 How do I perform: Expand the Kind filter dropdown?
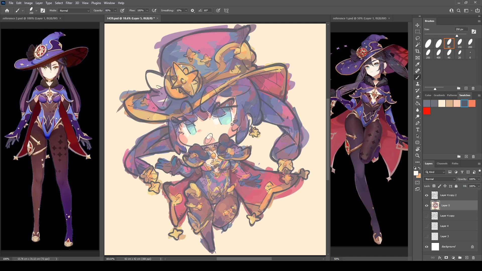pos(435,172)
